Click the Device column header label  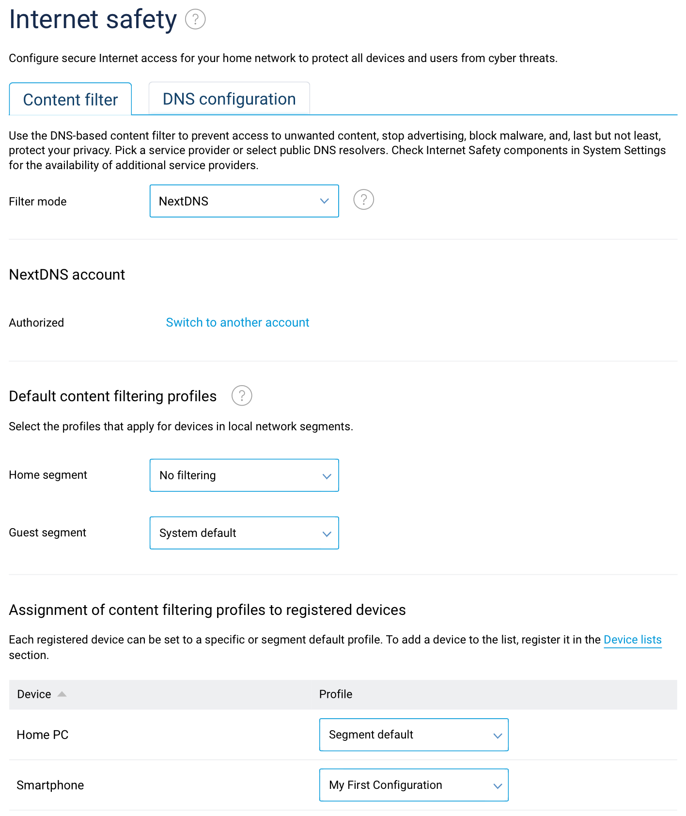(34, 694)
